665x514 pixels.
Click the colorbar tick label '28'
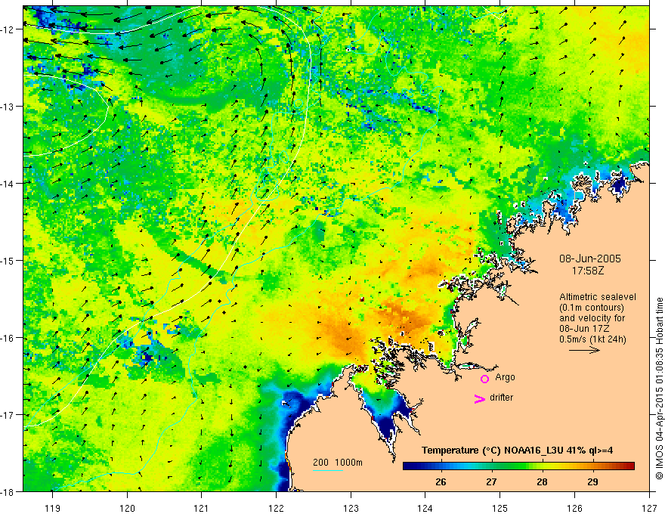tap(542, 481)
